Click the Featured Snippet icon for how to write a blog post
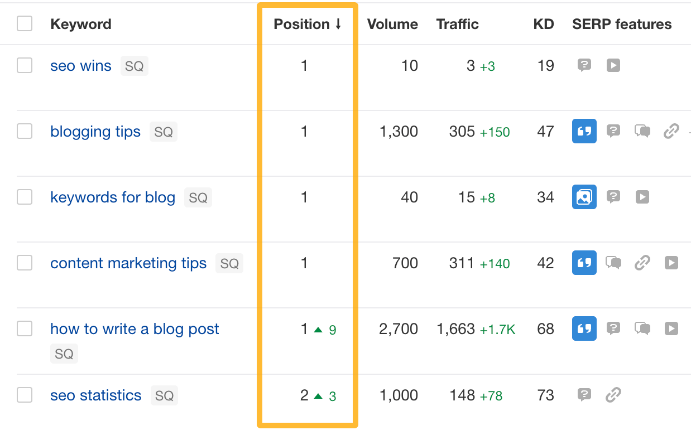The width and height of the screenshot is (691, 435). tap(584, 328)
